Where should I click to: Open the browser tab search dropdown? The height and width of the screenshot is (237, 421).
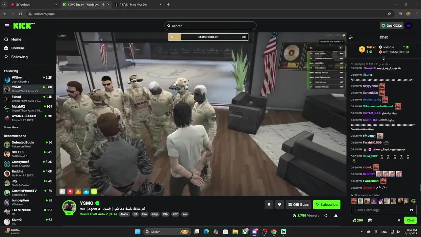4,5
